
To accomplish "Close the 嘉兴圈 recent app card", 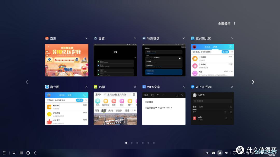I will [86, 87].
